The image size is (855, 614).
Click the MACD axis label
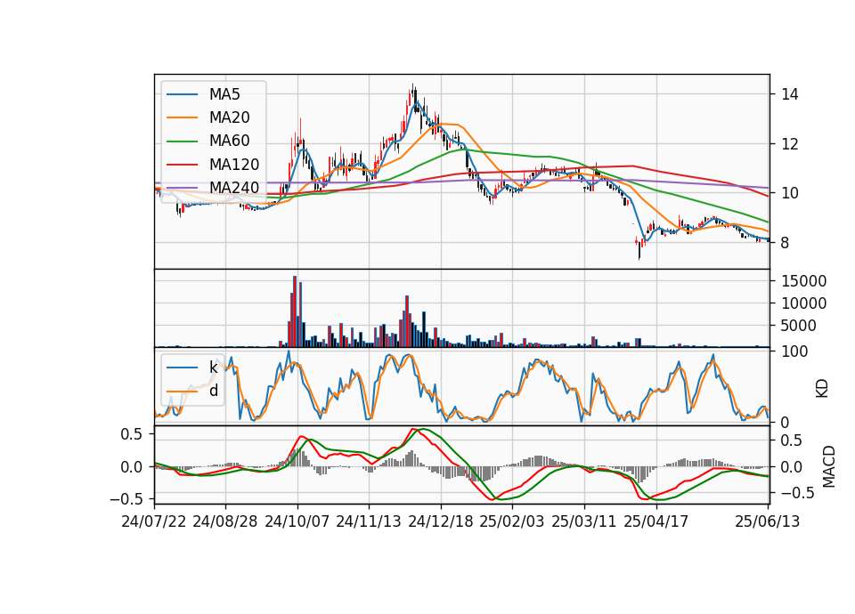tap(829, 466)
